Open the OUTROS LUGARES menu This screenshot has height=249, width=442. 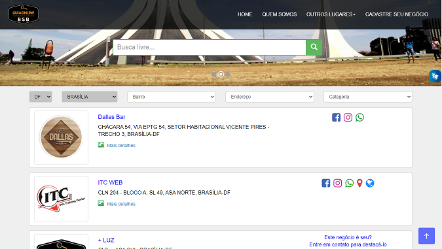click(x=331, y=14)
